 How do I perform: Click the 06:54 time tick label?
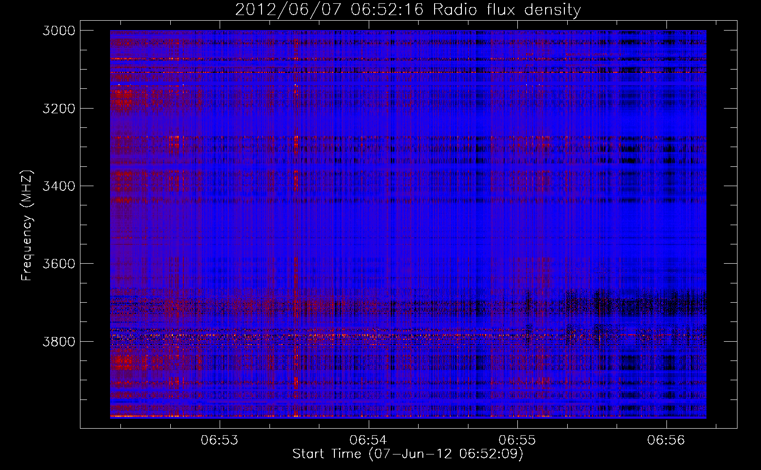point(368,440)
